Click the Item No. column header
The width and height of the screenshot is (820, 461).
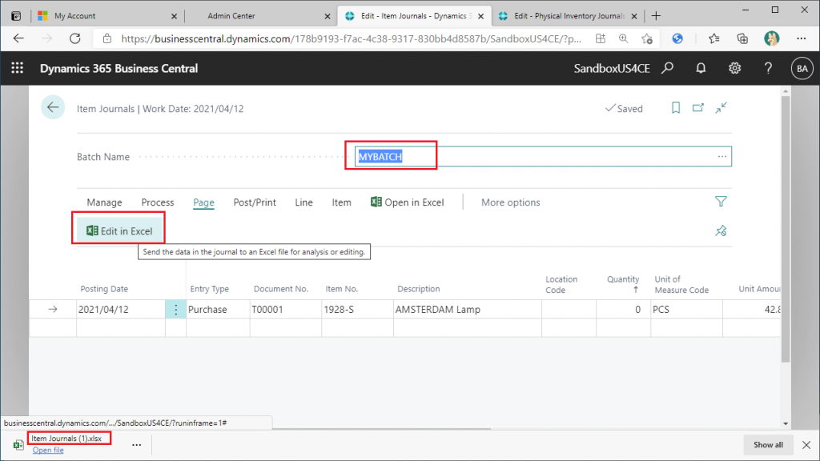click(x=341, y=288)
